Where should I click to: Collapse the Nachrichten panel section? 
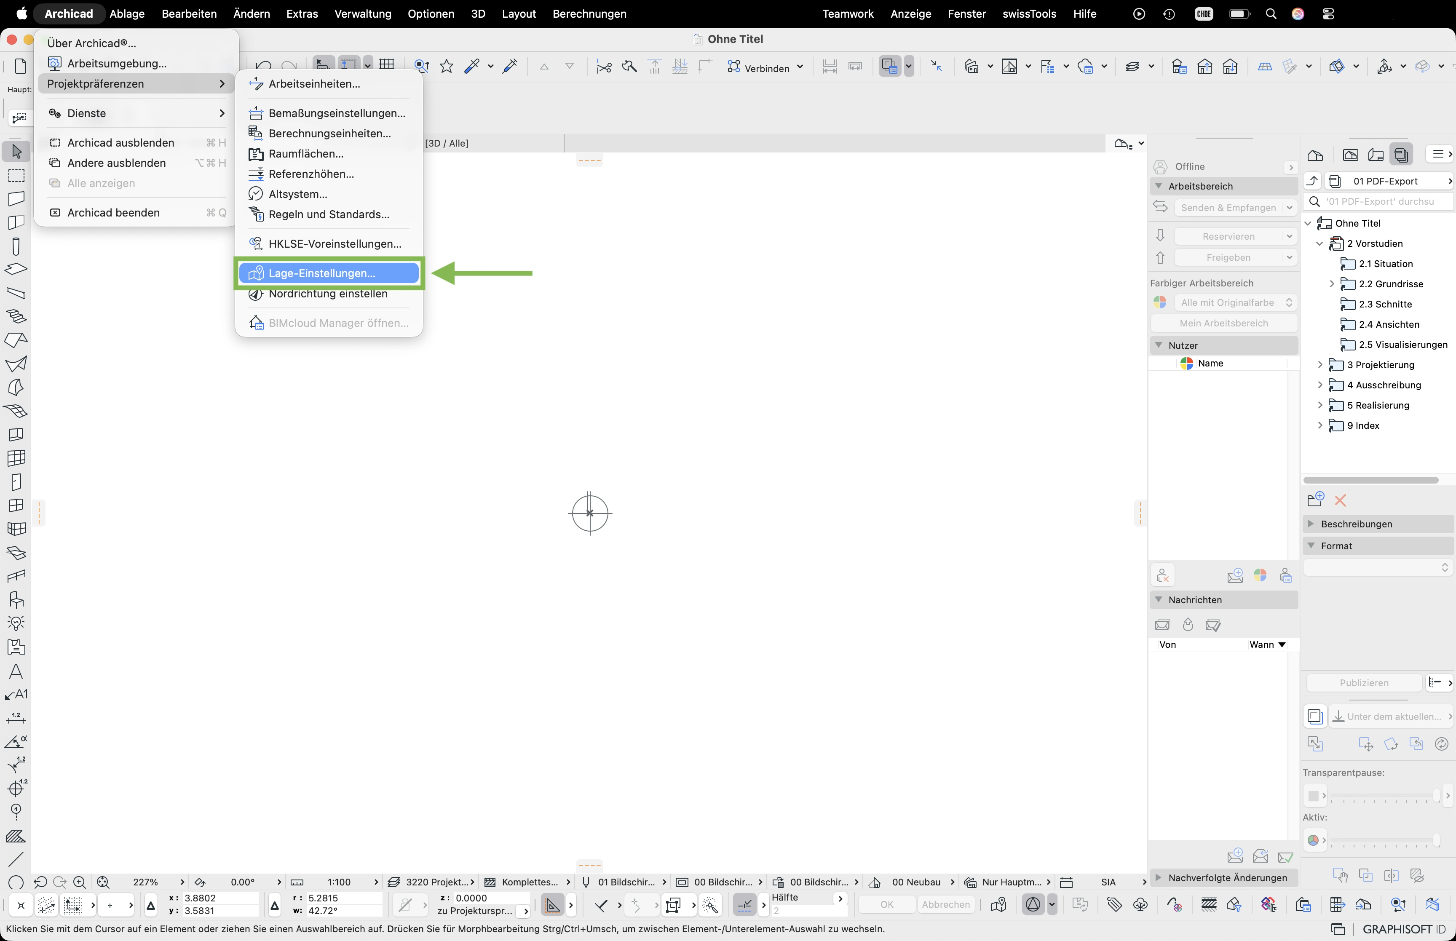pos(1159,599)
